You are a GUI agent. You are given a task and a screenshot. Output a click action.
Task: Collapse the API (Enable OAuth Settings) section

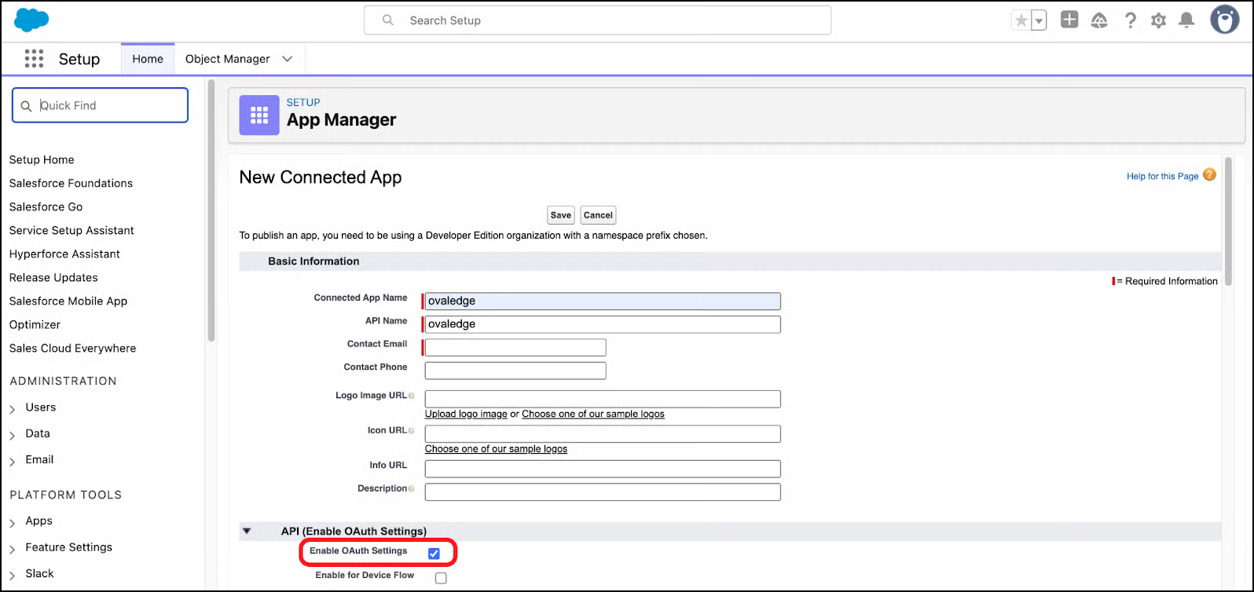point(247,532)
